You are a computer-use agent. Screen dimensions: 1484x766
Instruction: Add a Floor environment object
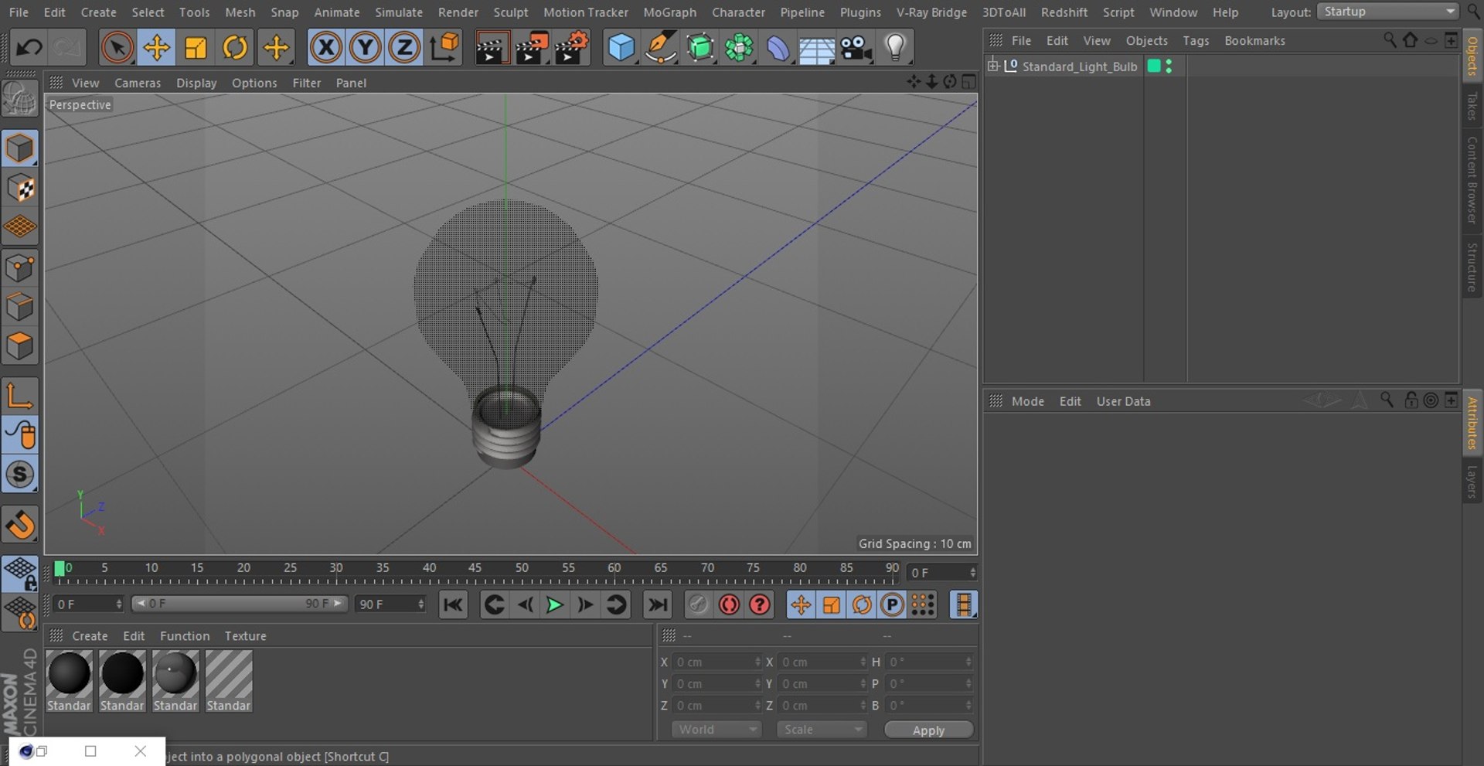click(817, 48)
